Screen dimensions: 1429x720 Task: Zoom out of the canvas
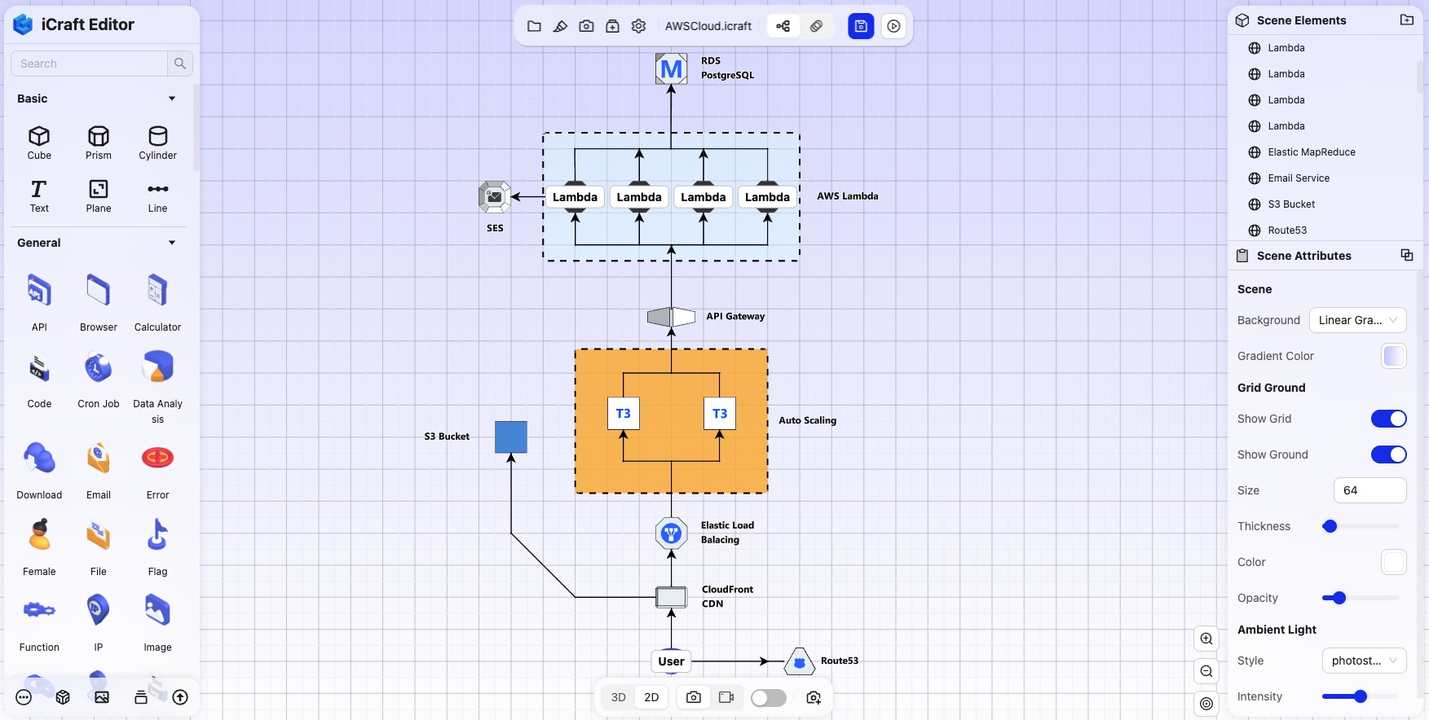[x=1206, y=671]
